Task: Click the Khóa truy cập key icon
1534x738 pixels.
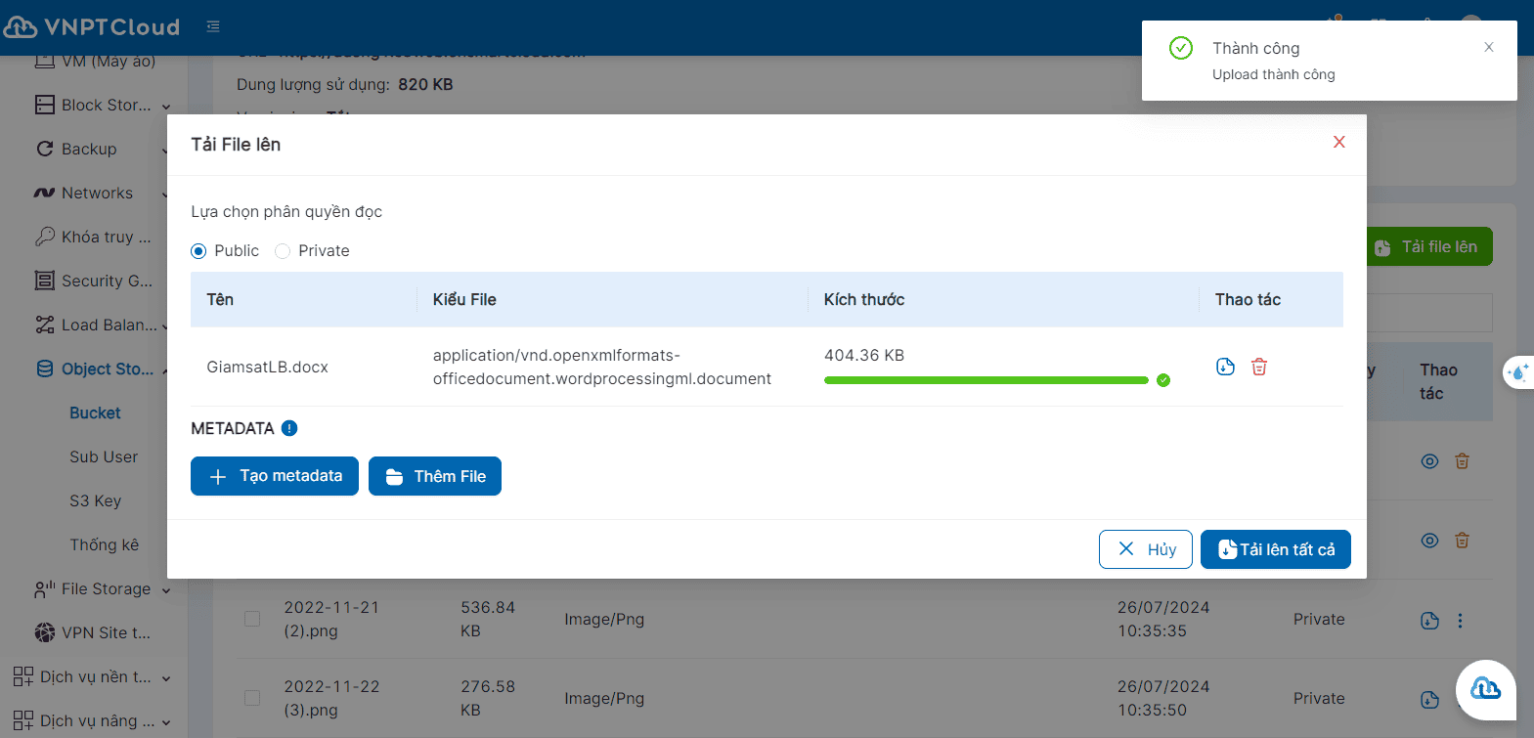Action: pyautogui.click(x=45, y=237)
